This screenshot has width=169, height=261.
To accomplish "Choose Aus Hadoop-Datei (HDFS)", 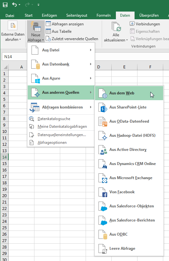I will point(129,135).
